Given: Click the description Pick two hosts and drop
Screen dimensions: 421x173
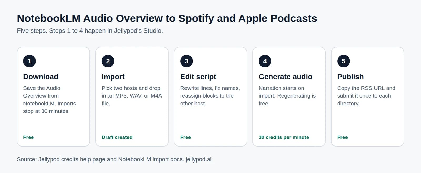Looking at the screenshot, I should (x=132, y=96).
